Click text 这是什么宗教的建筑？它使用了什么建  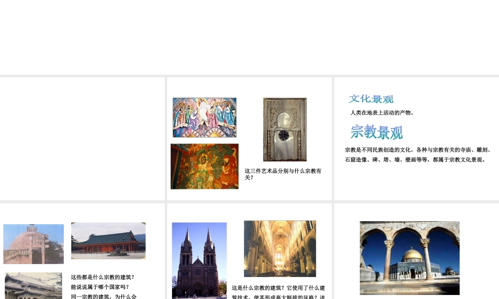click(278, 288)
